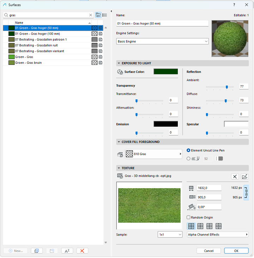254x258 pixels.
Task: Toggle the texture size proportion chain
Action: [x=246, y=192]
